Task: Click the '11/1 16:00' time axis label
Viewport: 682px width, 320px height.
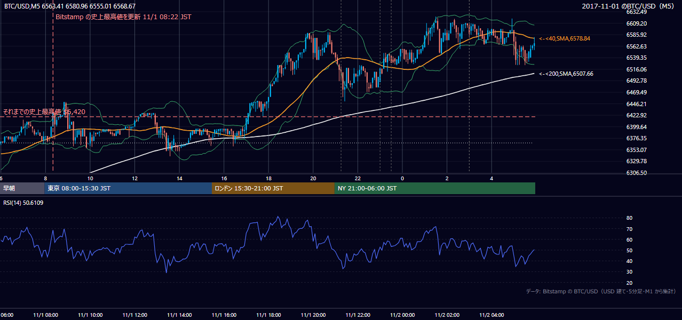Action: (x=224, y=315)
